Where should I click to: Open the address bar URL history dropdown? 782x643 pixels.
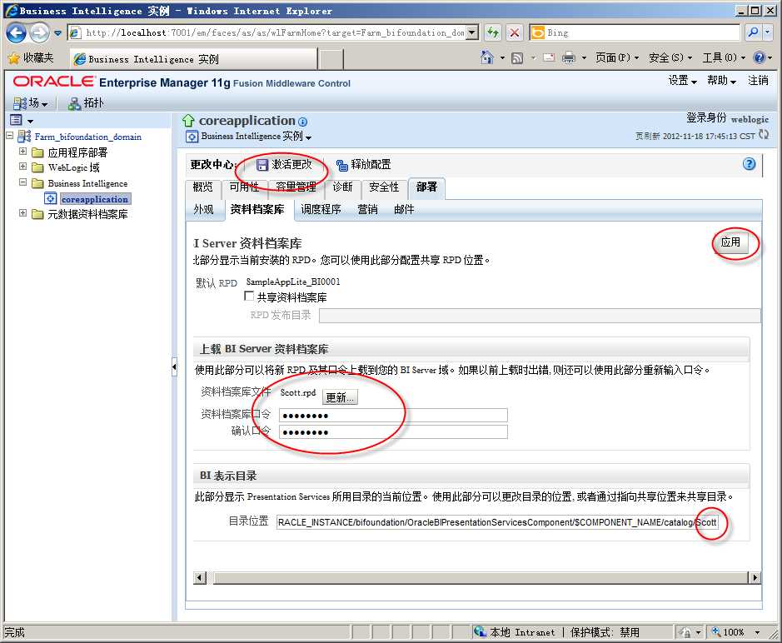472,33
